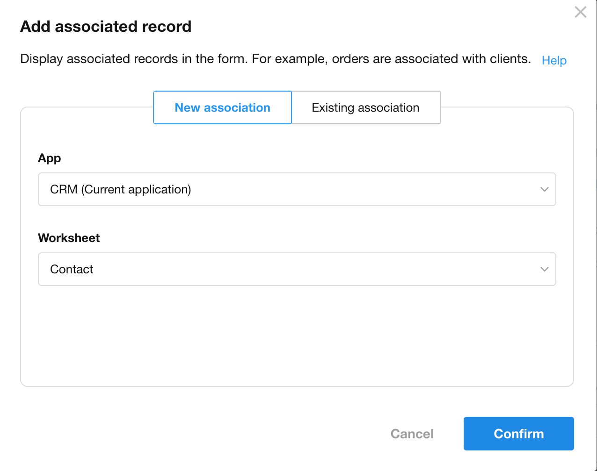Screen dimensions: 597x471
Task: Select the "Contact" value text
Action: [72, 269]
